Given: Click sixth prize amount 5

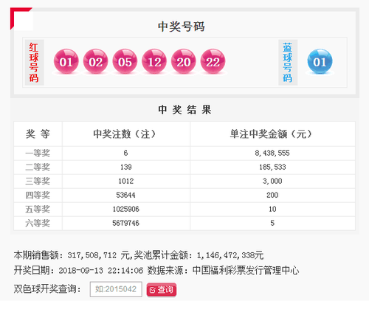Looking at the screenshot, I should coord(272,224).
